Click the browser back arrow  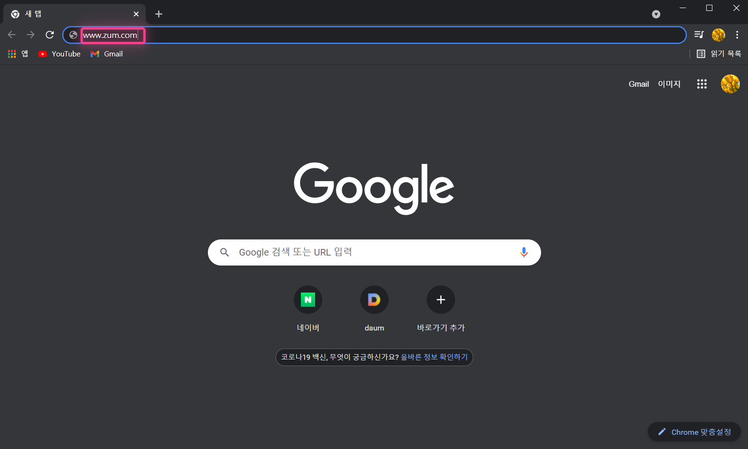12,35
